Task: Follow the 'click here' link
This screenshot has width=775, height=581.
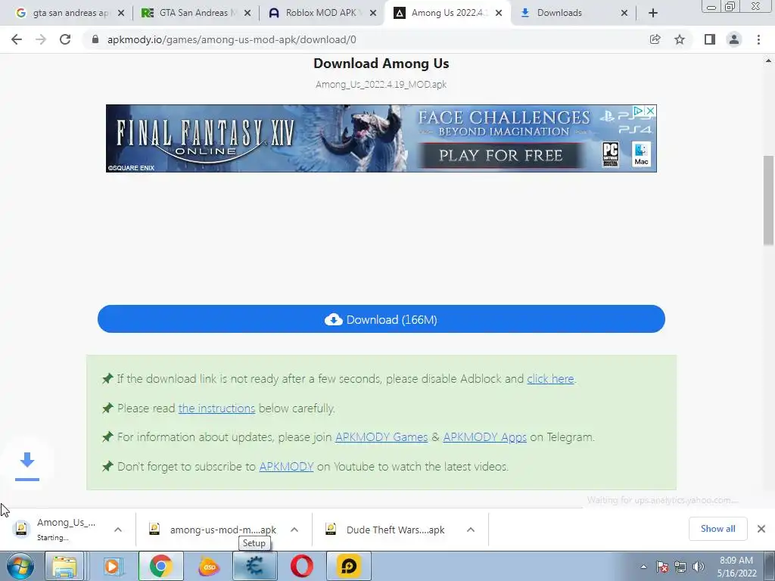Action: pos(550,379)
